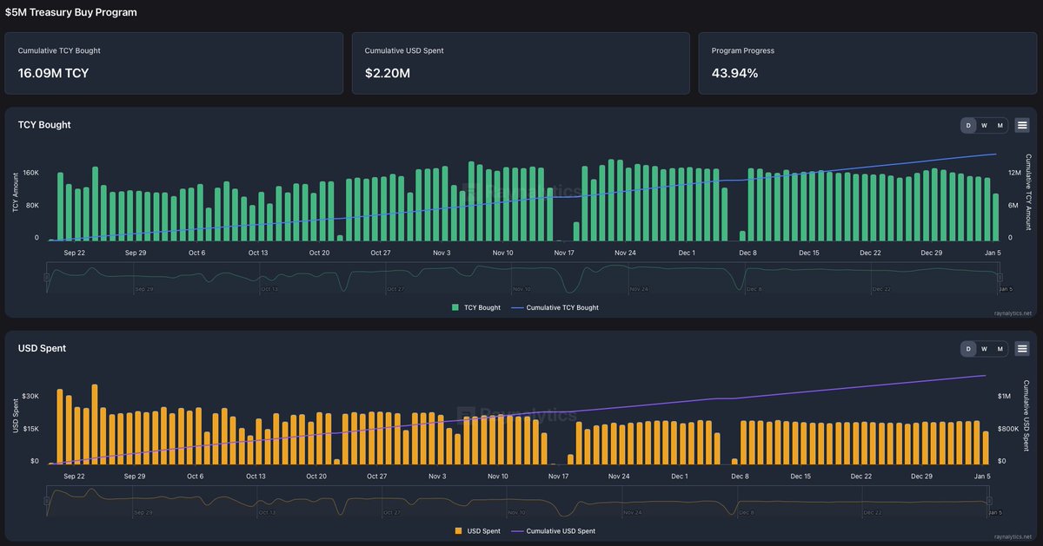Click right range handle of TCY Bought navigator
Image resolution: width=1043 pixels, height=546 pixels.
(x=999, y=277)
